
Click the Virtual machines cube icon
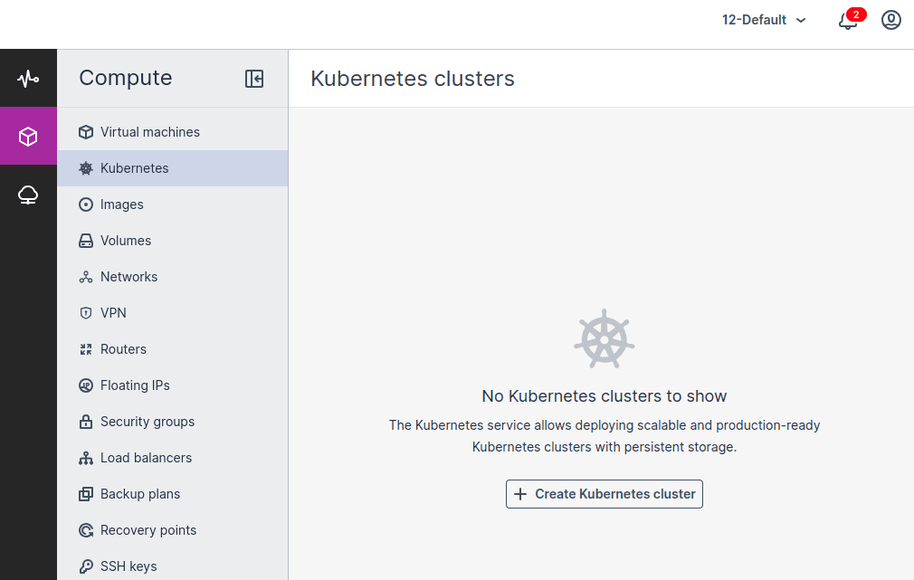pyautogui.click(x=86, y=132)
